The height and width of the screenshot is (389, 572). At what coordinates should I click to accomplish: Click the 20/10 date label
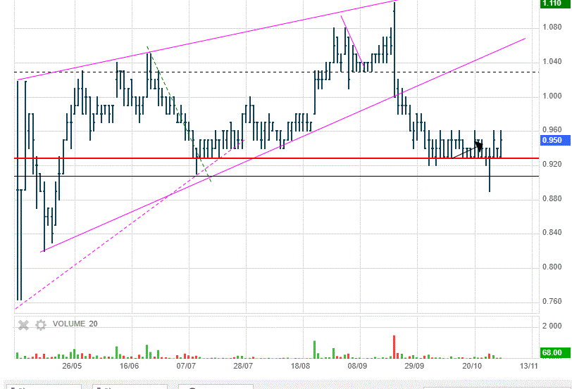tap(472, 366)
